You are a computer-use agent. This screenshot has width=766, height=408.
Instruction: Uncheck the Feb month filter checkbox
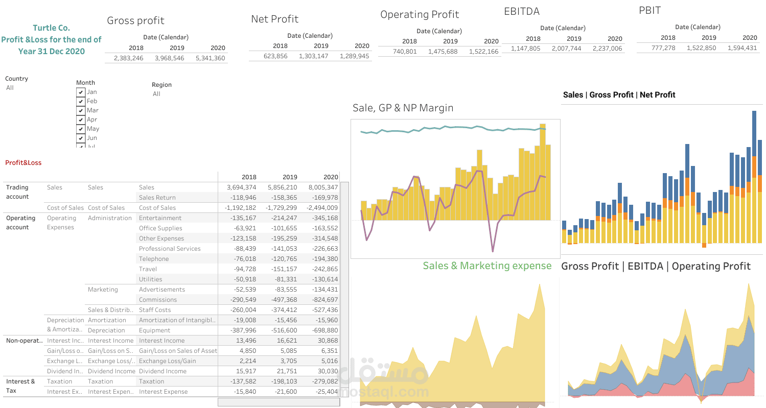coord(81,101)
